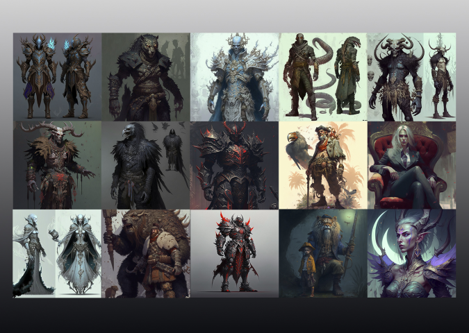This screenshot has height=333, width=469.
Task: Open the antlered blue-flame armored knights thumbnail
Action: tap(58, 77)
